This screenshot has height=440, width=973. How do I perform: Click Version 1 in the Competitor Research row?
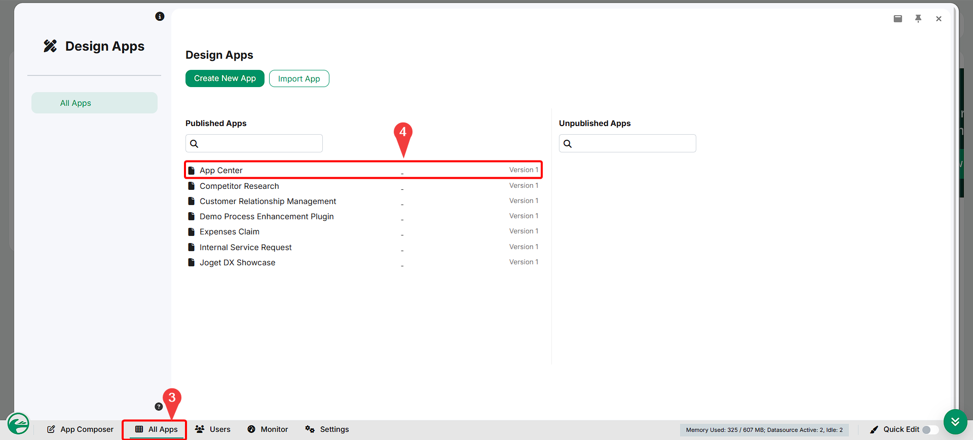(524, 185)
